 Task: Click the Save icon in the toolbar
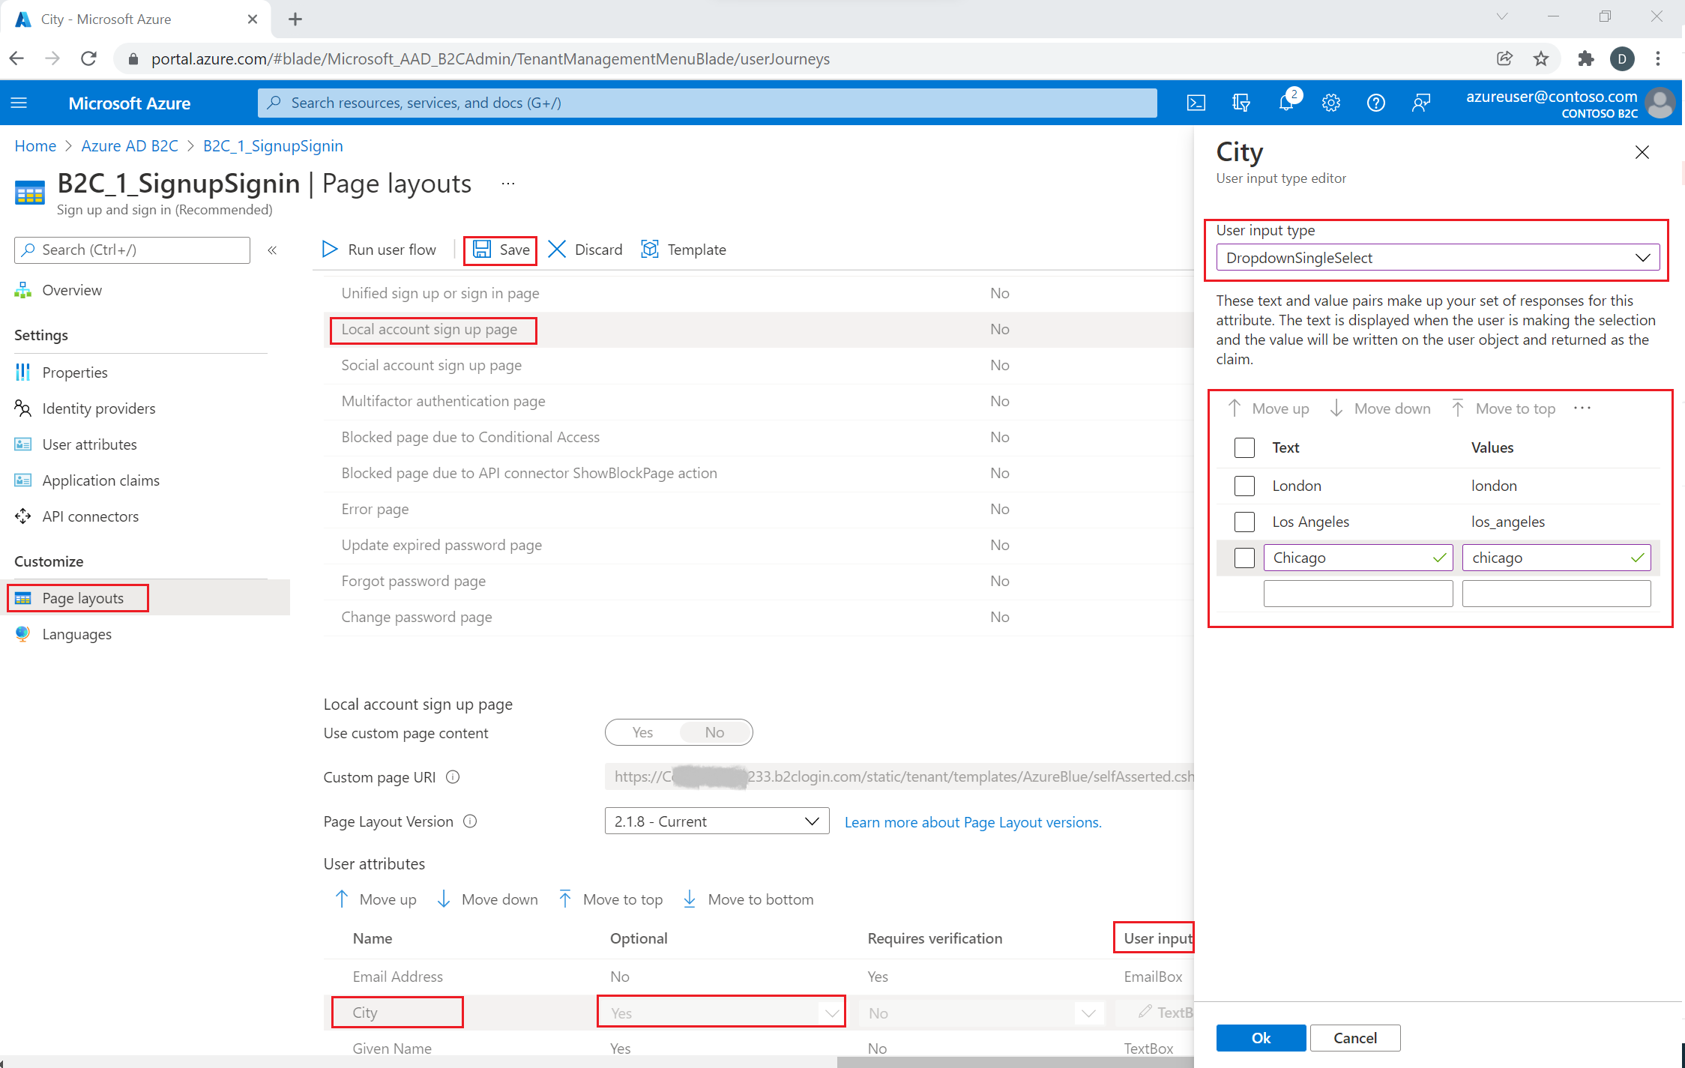point(483,250)
